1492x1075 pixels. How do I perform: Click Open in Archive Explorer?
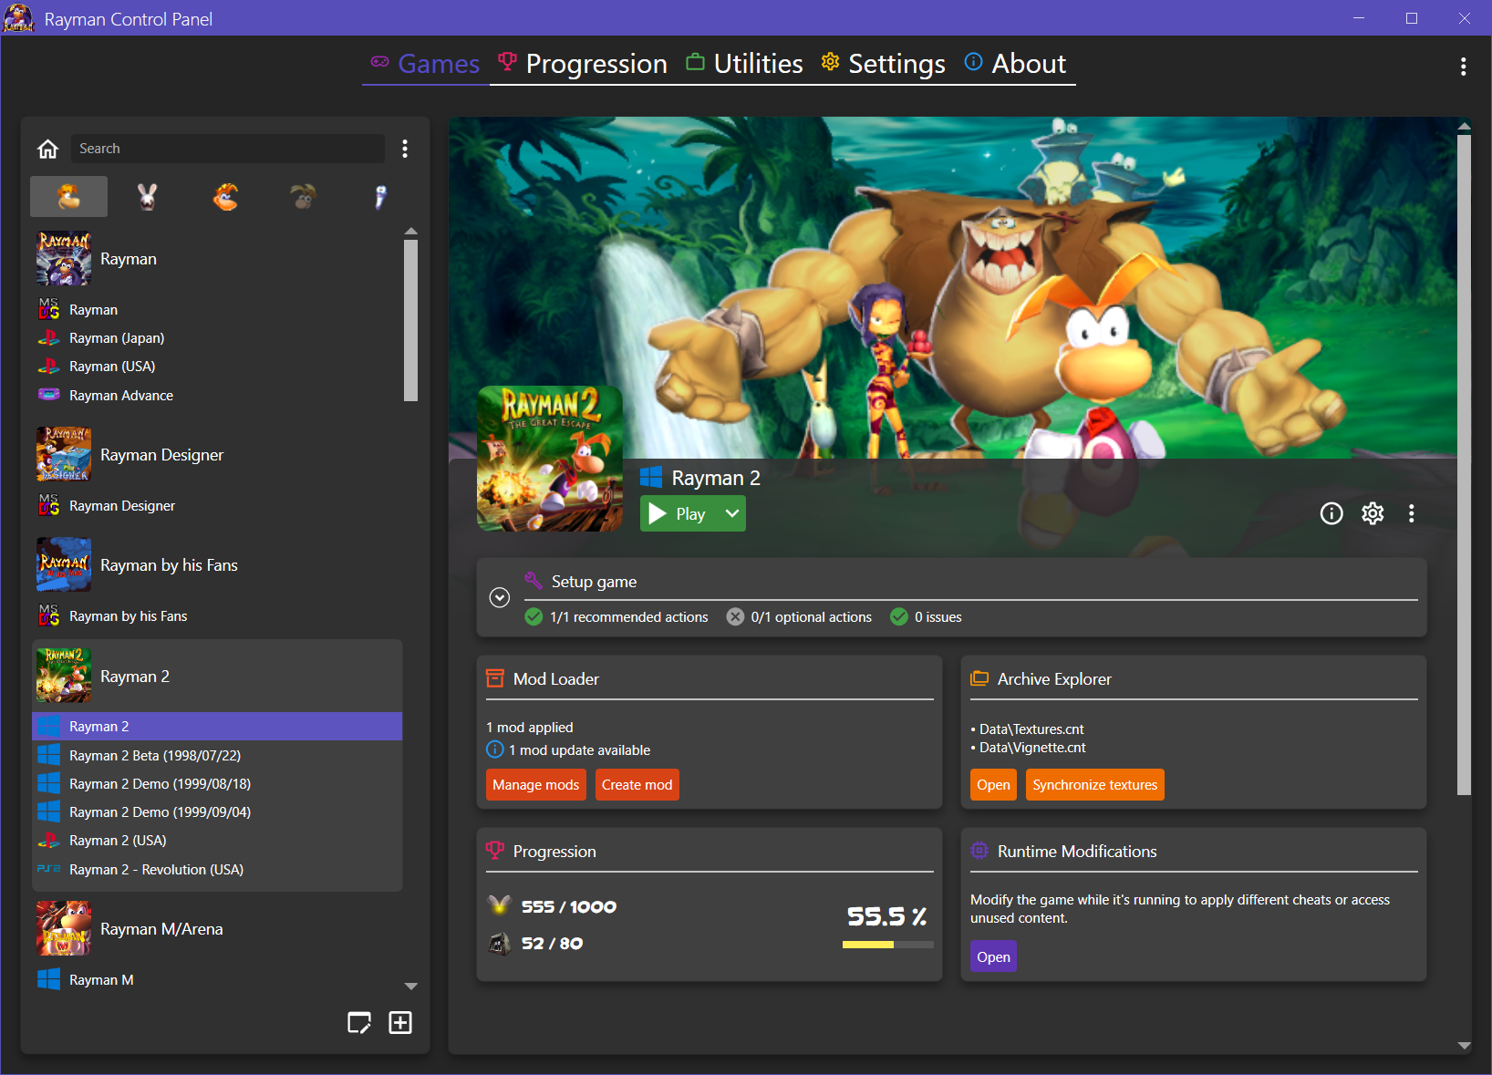993,785
